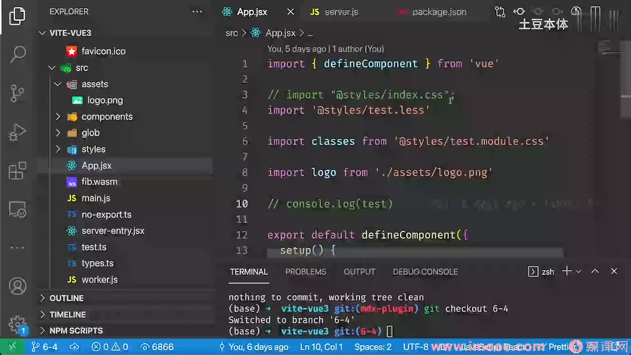This screenshot has width=631, height=355.
Task: Click the 6866 port indicator in status bar
Action: tap(157, 347)
